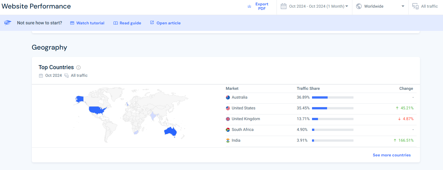This screenshot has width=443, height=170.
Task: Click the India traffic share bar
Action: (x=333, y=141)
